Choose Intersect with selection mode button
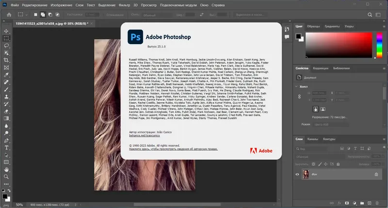388x208 pixels. 57,15
